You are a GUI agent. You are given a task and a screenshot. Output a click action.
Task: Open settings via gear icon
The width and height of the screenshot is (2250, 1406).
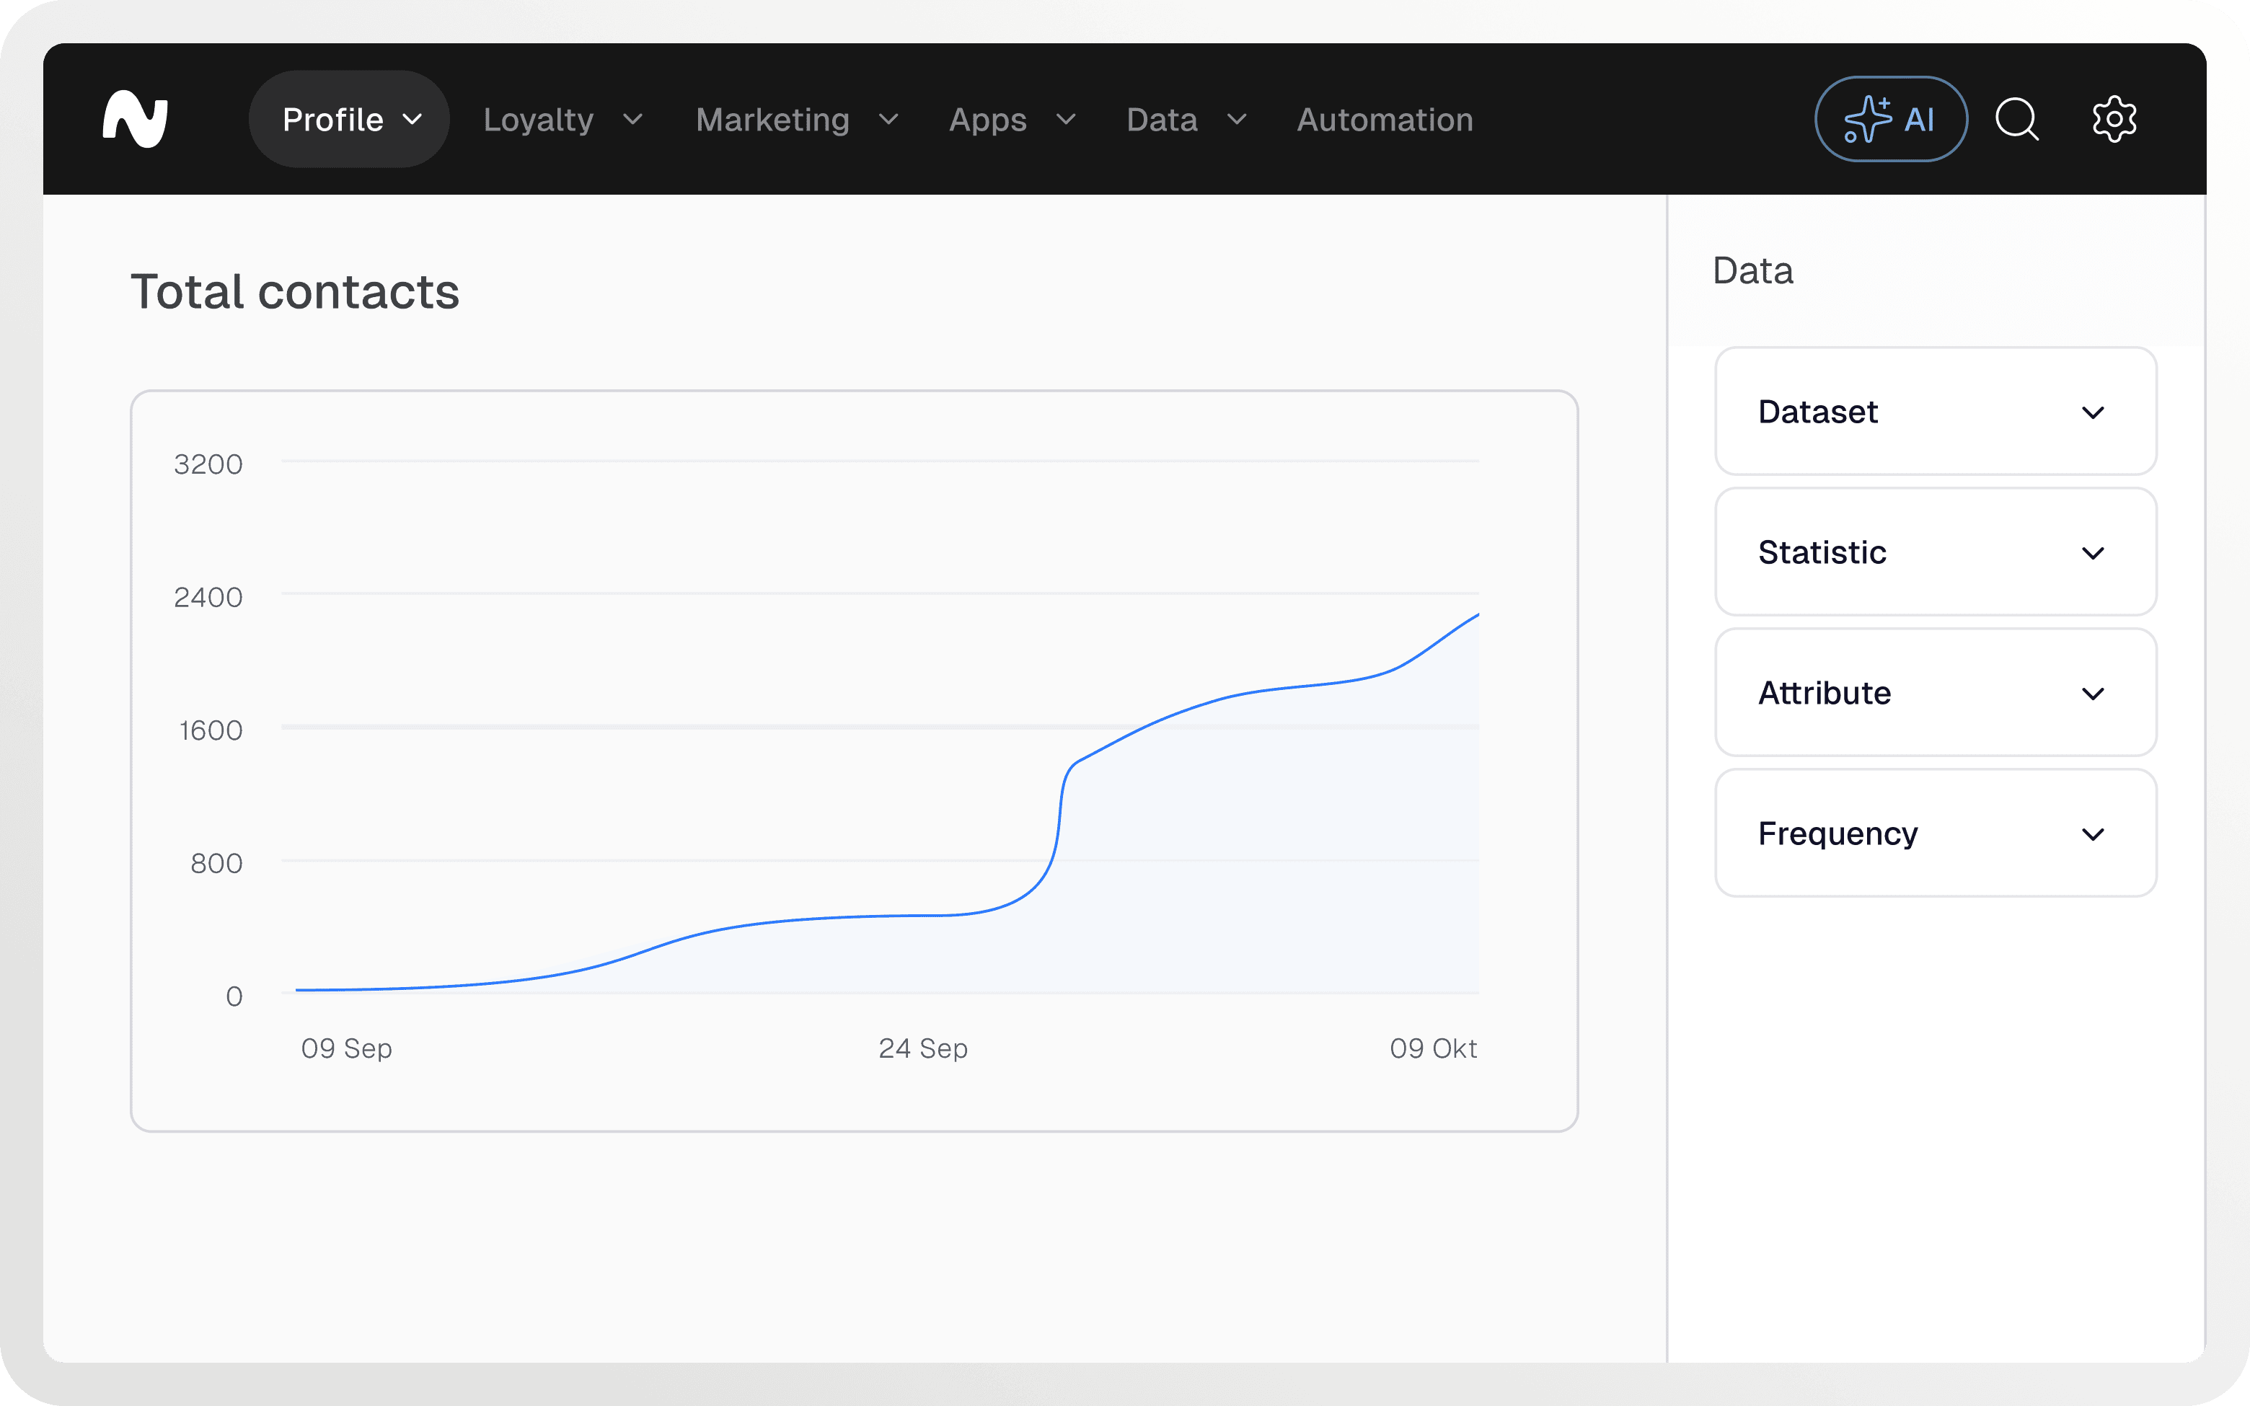click(2113, 119)
